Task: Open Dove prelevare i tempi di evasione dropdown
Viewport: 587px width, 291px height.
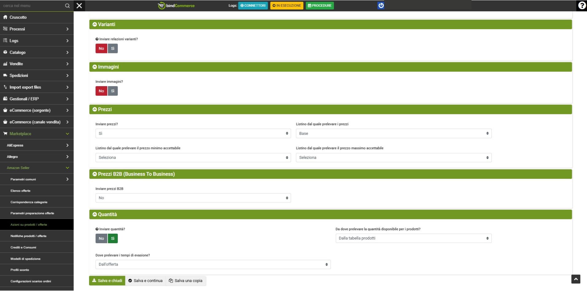Action: point(213,264)
